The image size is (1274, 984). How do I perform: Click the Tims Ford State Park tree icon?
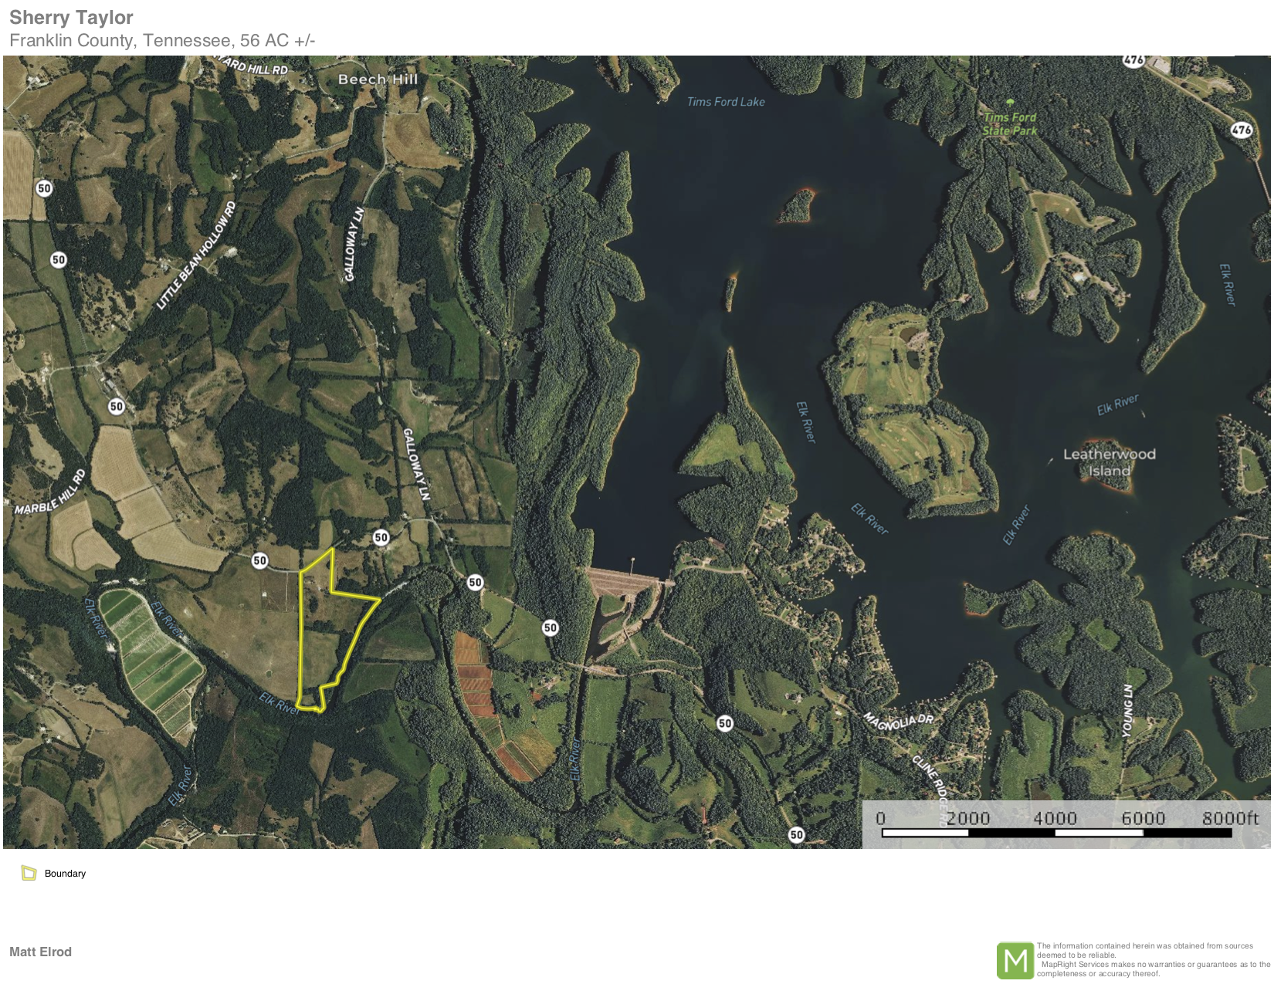(1010, 103)
